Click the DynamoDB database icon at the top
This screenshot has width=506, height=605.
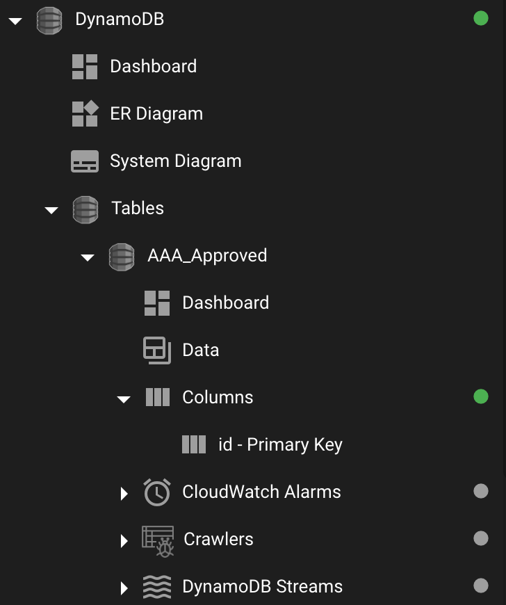coord(49,21)
